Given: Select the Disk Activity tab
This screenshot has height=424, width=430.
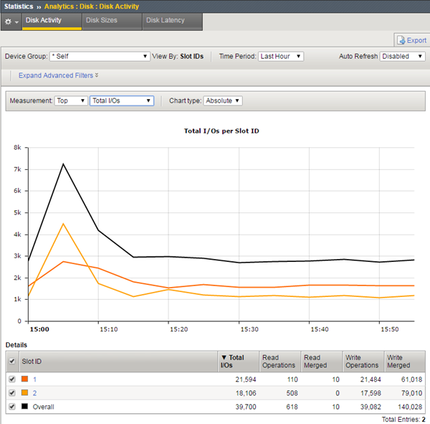Looking at the screenshot, I should pos(43,21).
